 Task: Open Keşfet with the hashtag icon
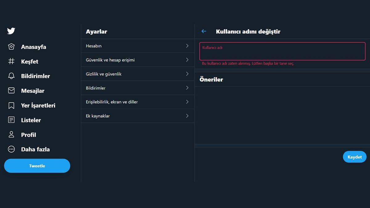point(11,61)
